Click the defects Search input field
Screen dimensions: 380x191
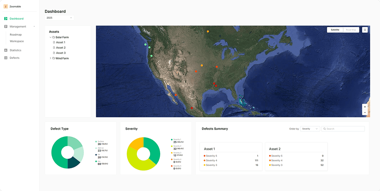[x=344, y=129]
